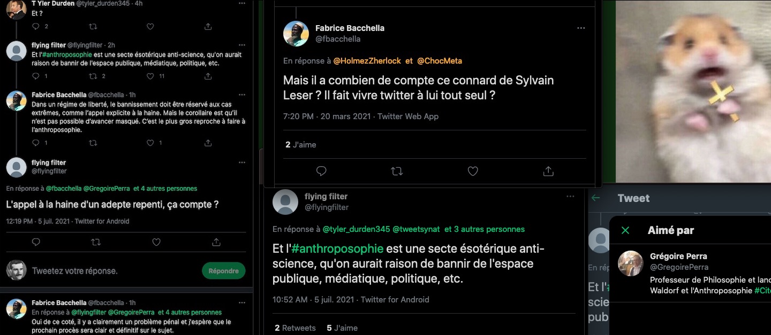Click the #anthroposophie hashtag in the large tweet
771x335 pixels.
coord(337,248)
